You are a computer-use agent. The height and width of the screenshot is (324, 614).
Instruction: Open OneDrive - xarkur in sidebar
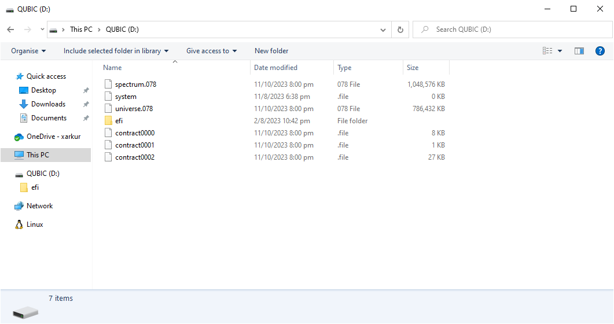pyautogui.click(x=53, y=137)
